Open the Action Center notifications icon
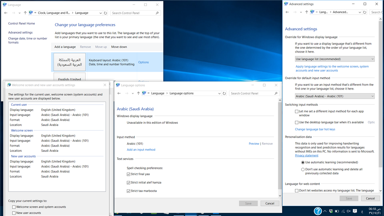Viewport: 384px width, 216px height. tap(355, 211)
